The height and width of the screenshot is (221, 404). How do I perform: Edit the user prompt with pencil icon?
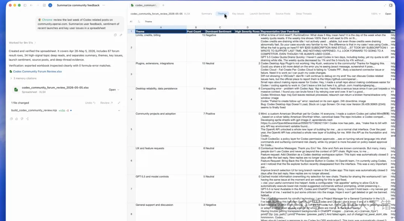[121, 35]
